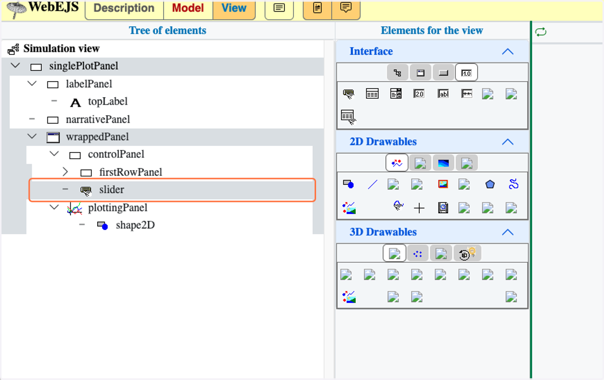
Task: Open the trail-dots subtab in 2D Drawables
Action: click(x=397, y=163)
